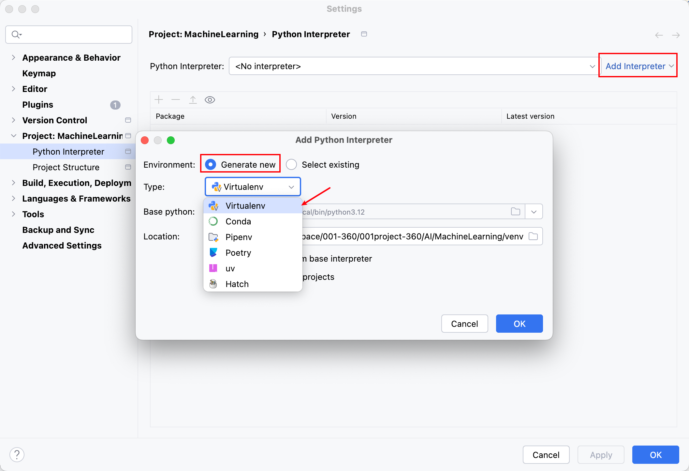Select the Generate new radio button
Viewport: 689px width, 471px height.
pos(211,165)
